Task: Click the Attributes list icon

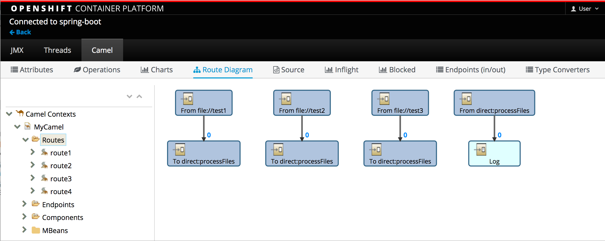Action: tap(14, 69)
